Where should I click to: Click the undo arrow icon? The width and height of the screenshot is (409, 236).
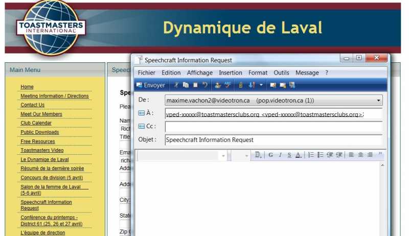[205, 85]
